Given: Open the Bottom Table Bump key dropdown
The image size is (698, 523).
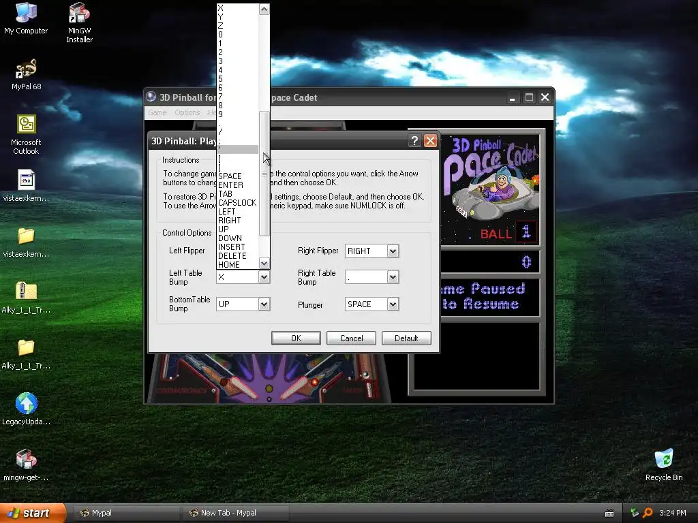Looking at the screenshot, I should point(264,304).
